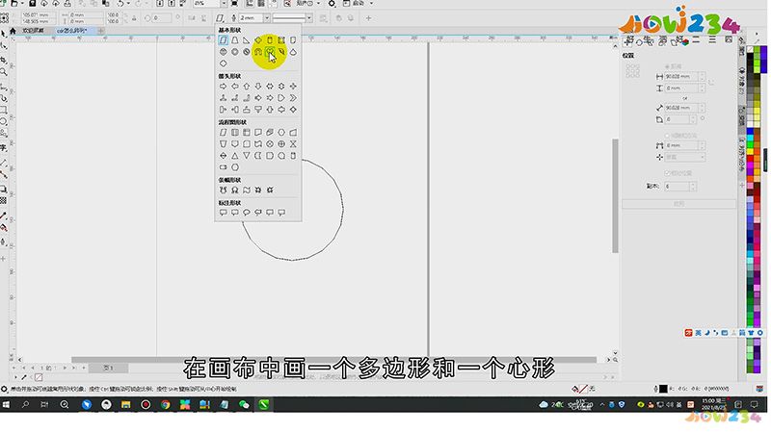Select the Zoom tool in toolbox

tap(4, 71)
